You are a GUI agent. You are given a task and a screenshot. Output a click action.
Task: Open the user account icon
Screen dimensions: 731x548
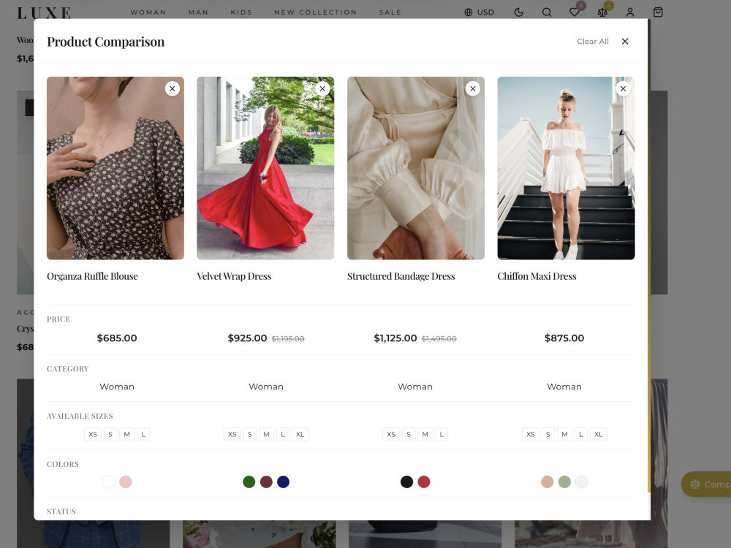click(x=630, y=12)
